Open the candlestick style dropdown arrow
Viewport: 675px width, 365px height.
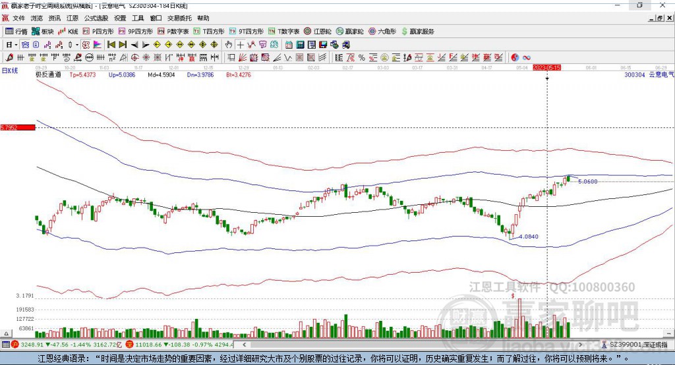click(77, 45)
